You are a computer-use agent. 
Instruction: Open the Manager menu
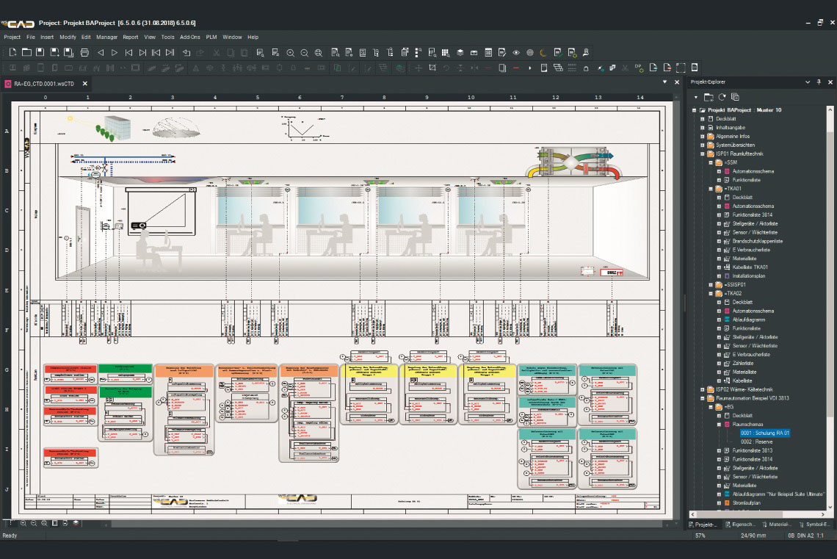106,37
